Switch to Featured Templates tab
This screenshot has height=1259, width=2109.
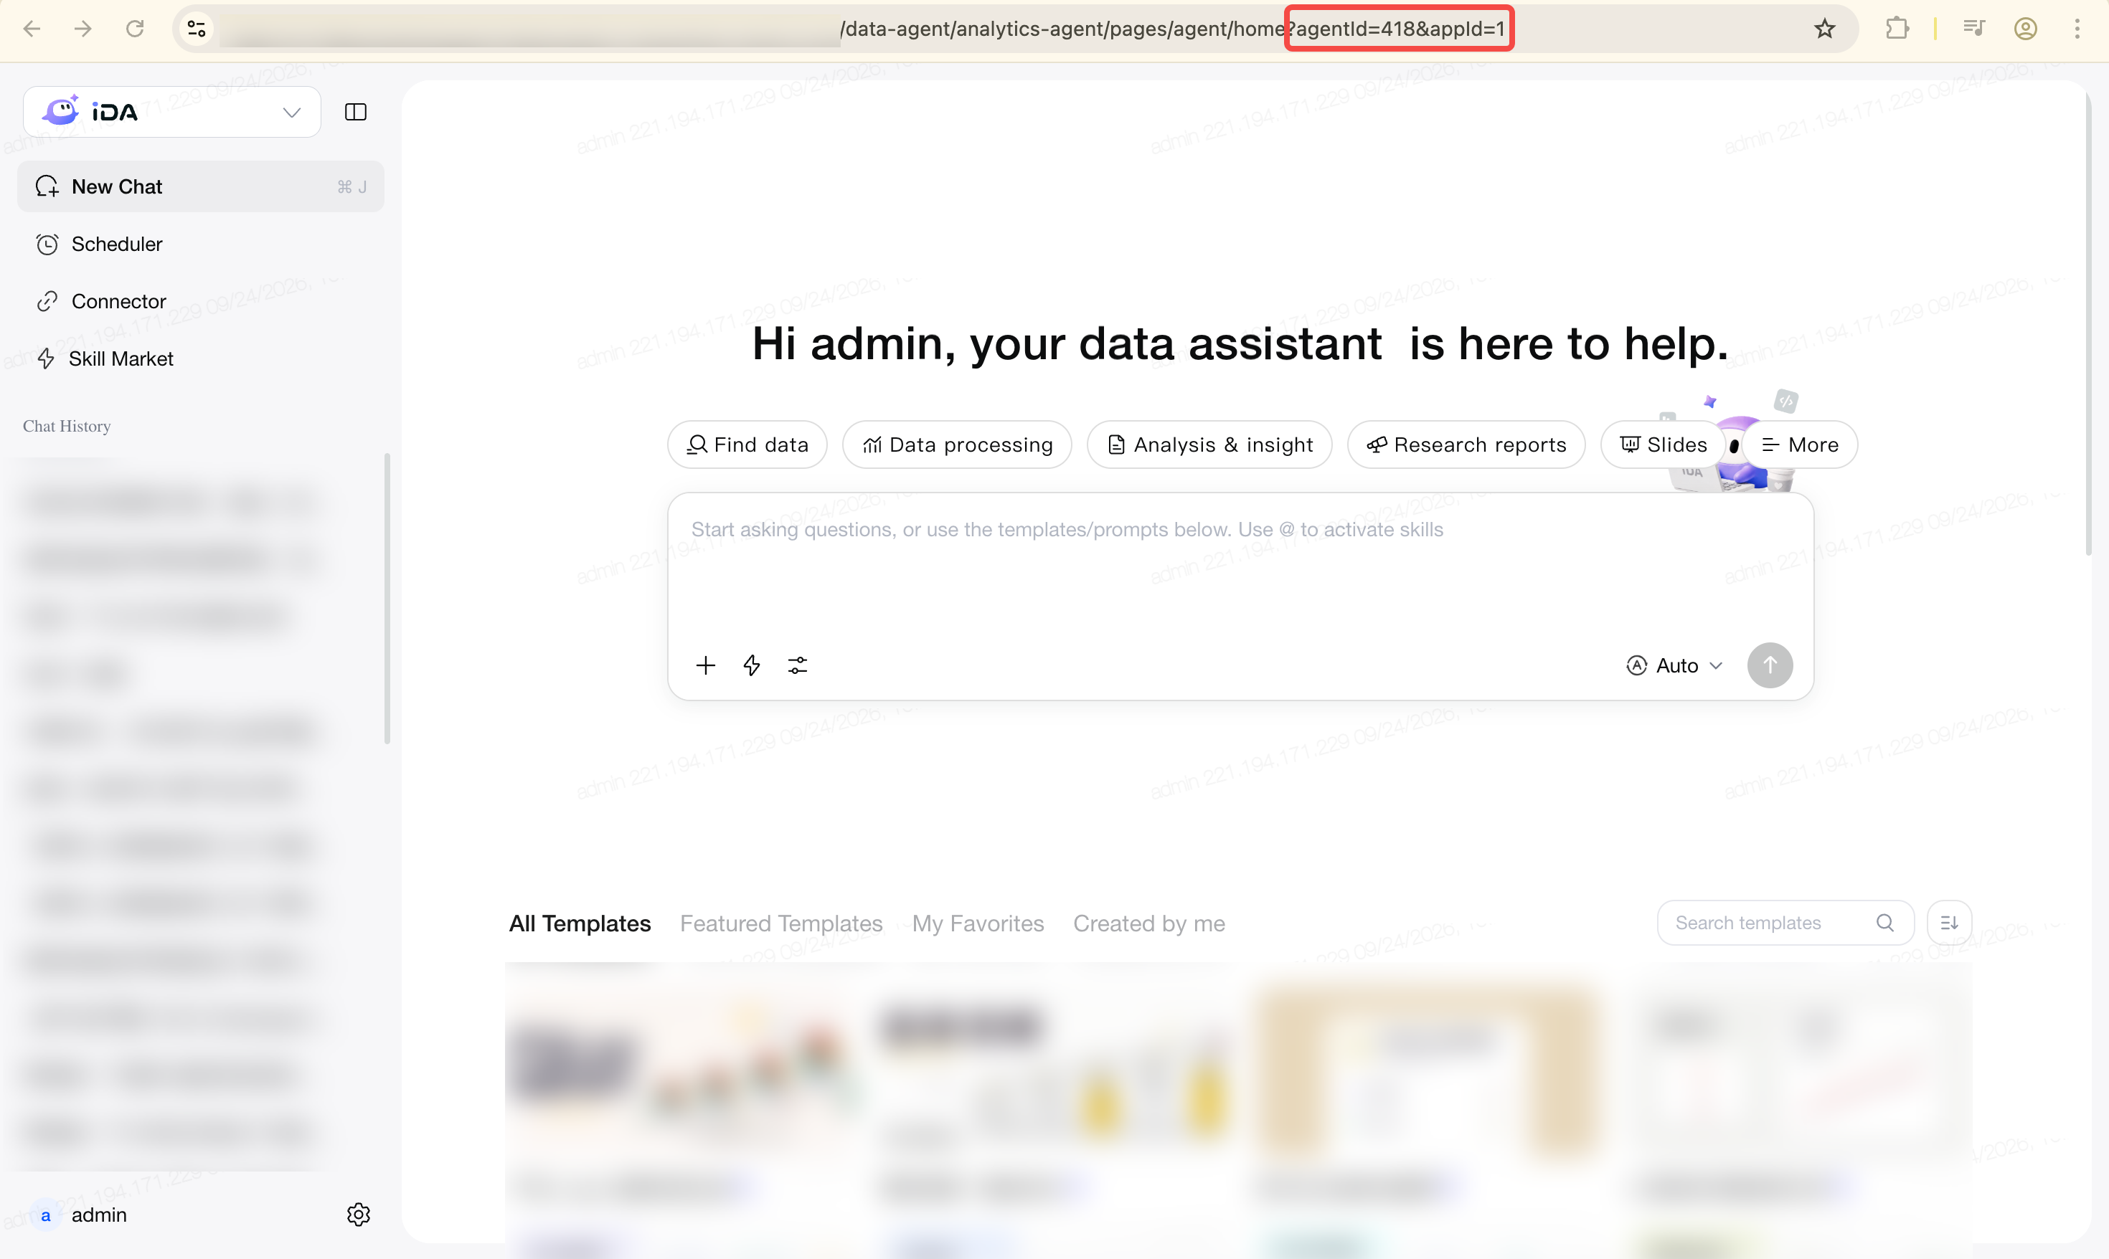(780, 923)
